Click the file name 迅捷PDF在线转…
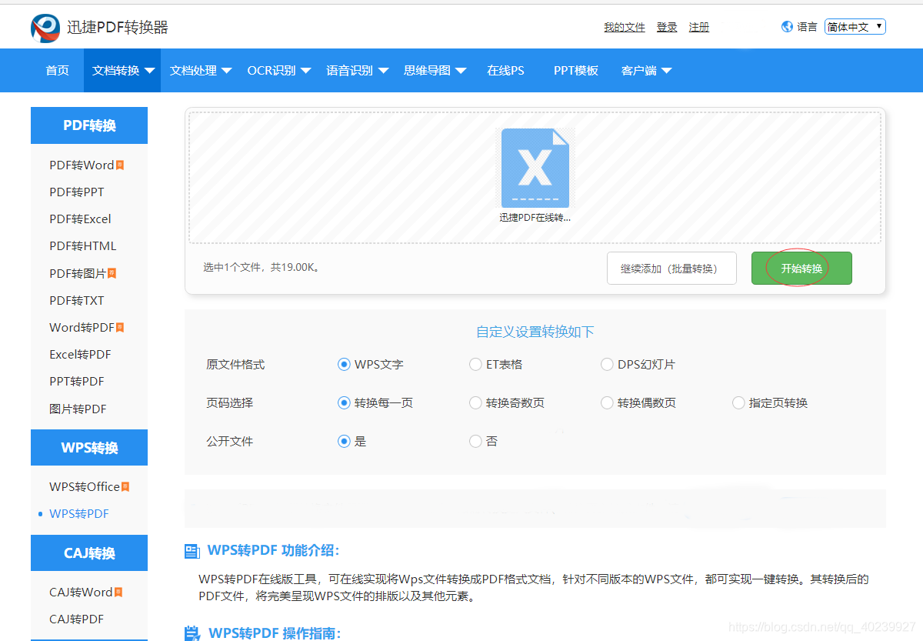 (535, 218)
